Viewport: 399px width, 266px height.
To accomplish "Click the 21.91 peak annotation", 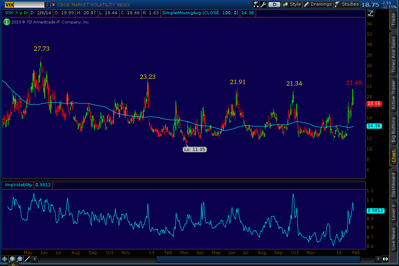I will [x=238, y=82].
